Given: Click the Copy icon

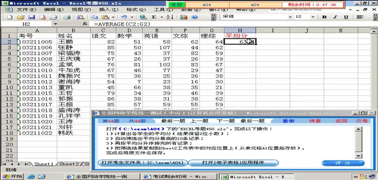Looking at the screenshot, I should [94, 17].
